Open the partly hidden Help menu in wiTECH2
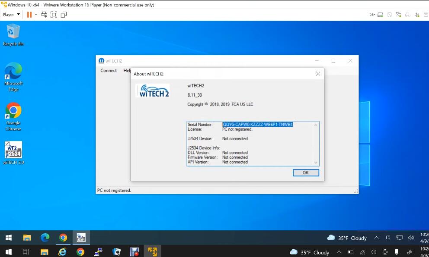Viewport: 429px width, 257px height. [x=127, y=70]
